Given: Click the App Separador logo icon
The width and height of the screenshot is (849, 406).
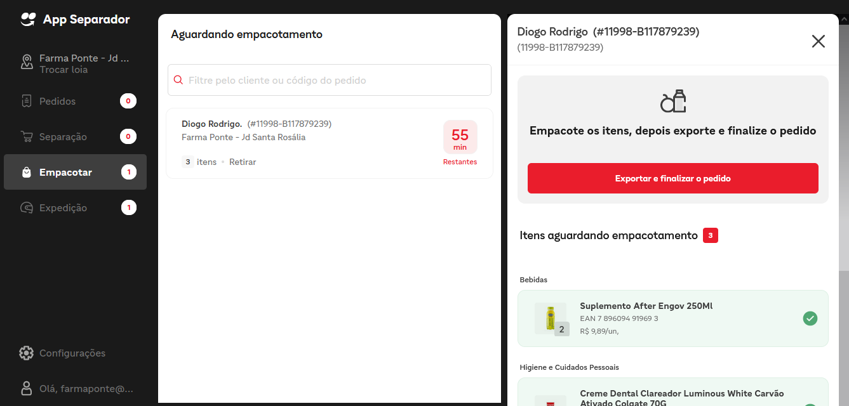Looking at the screenshot, I should point(28,20).
